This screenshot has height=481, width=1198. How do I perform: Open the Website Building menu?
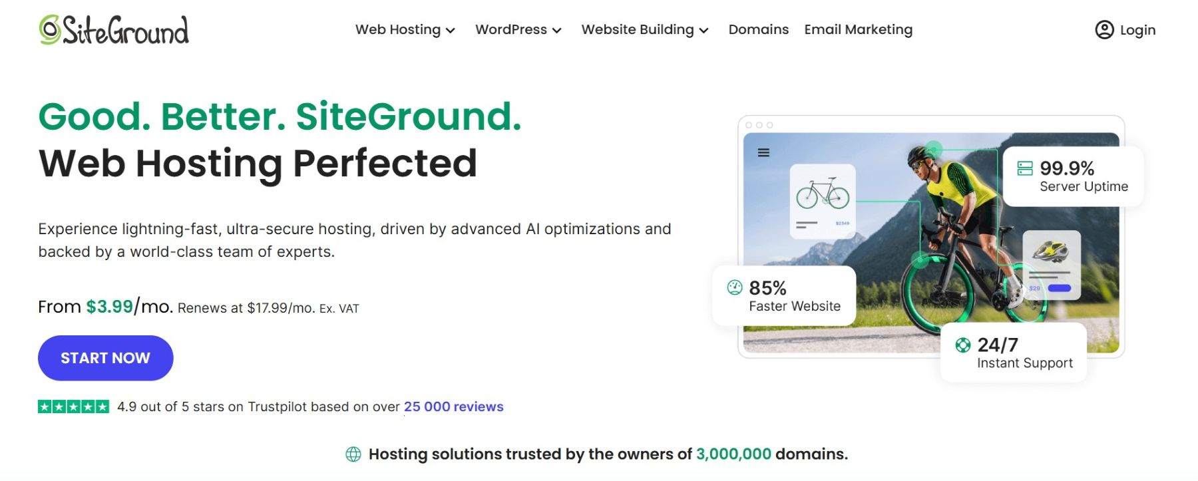(644, 29)
